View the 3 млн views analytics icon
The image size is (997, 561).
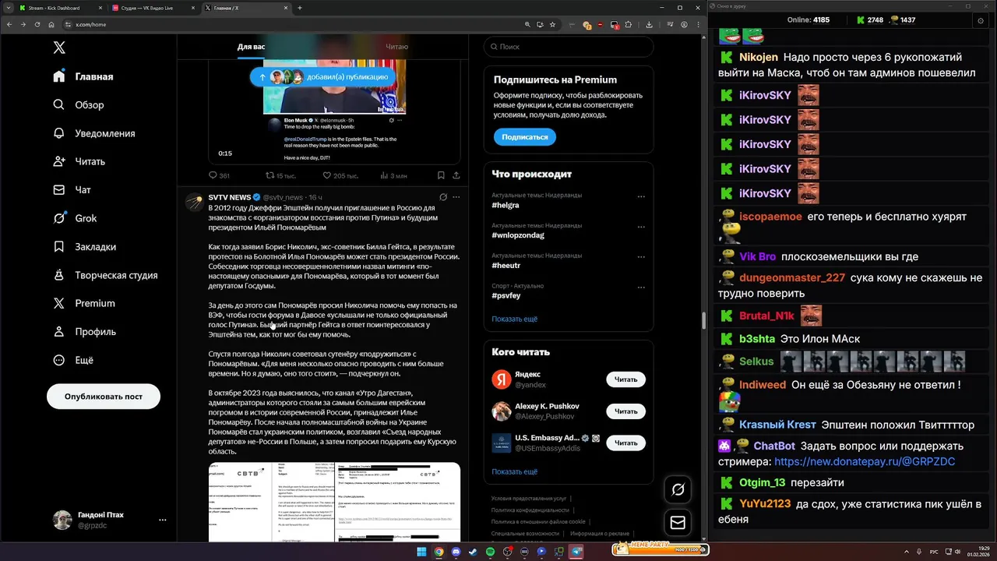point(383,175)
